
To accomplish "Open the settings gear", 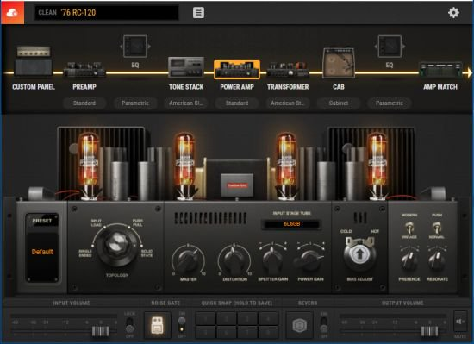I will (453, 13).
